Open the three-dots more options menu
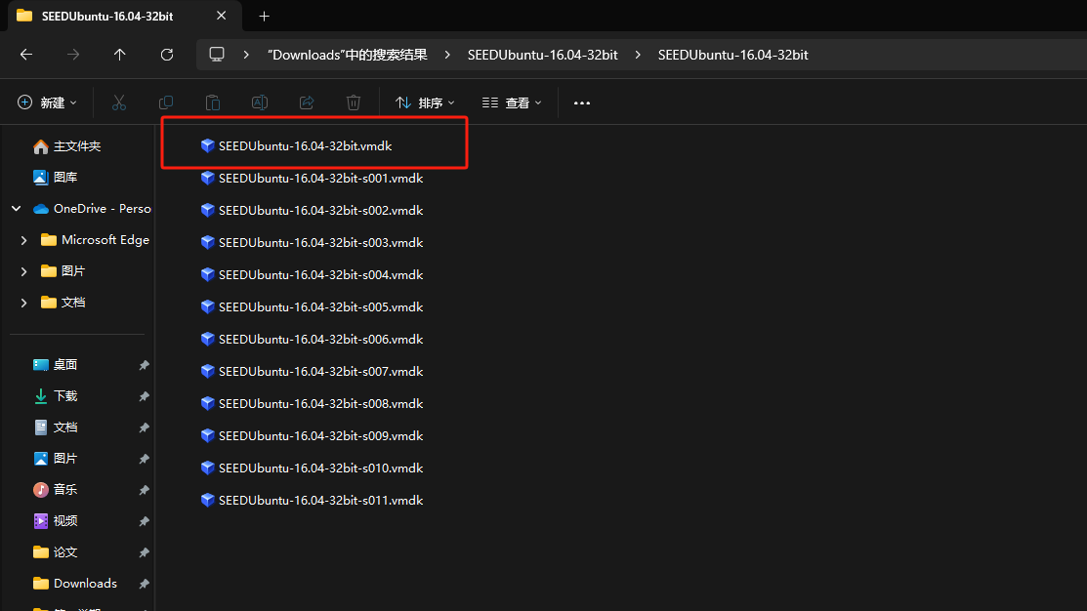The image size is (1087, 611). 582,102
